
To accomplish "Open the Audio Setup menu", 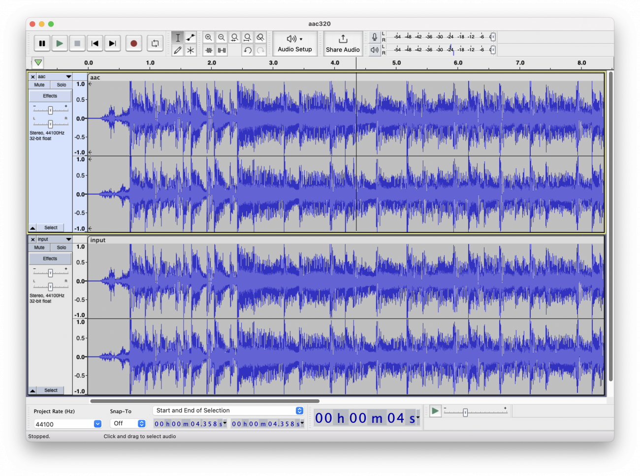I will 295,44.
